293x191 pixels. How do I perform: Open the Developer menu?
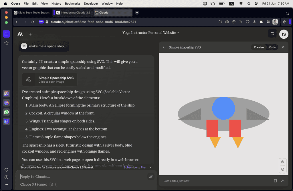click(91, 3)
